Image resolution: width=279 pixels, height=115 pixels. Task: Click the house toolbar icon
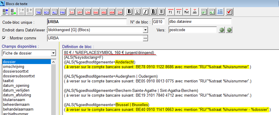(194, 12)
